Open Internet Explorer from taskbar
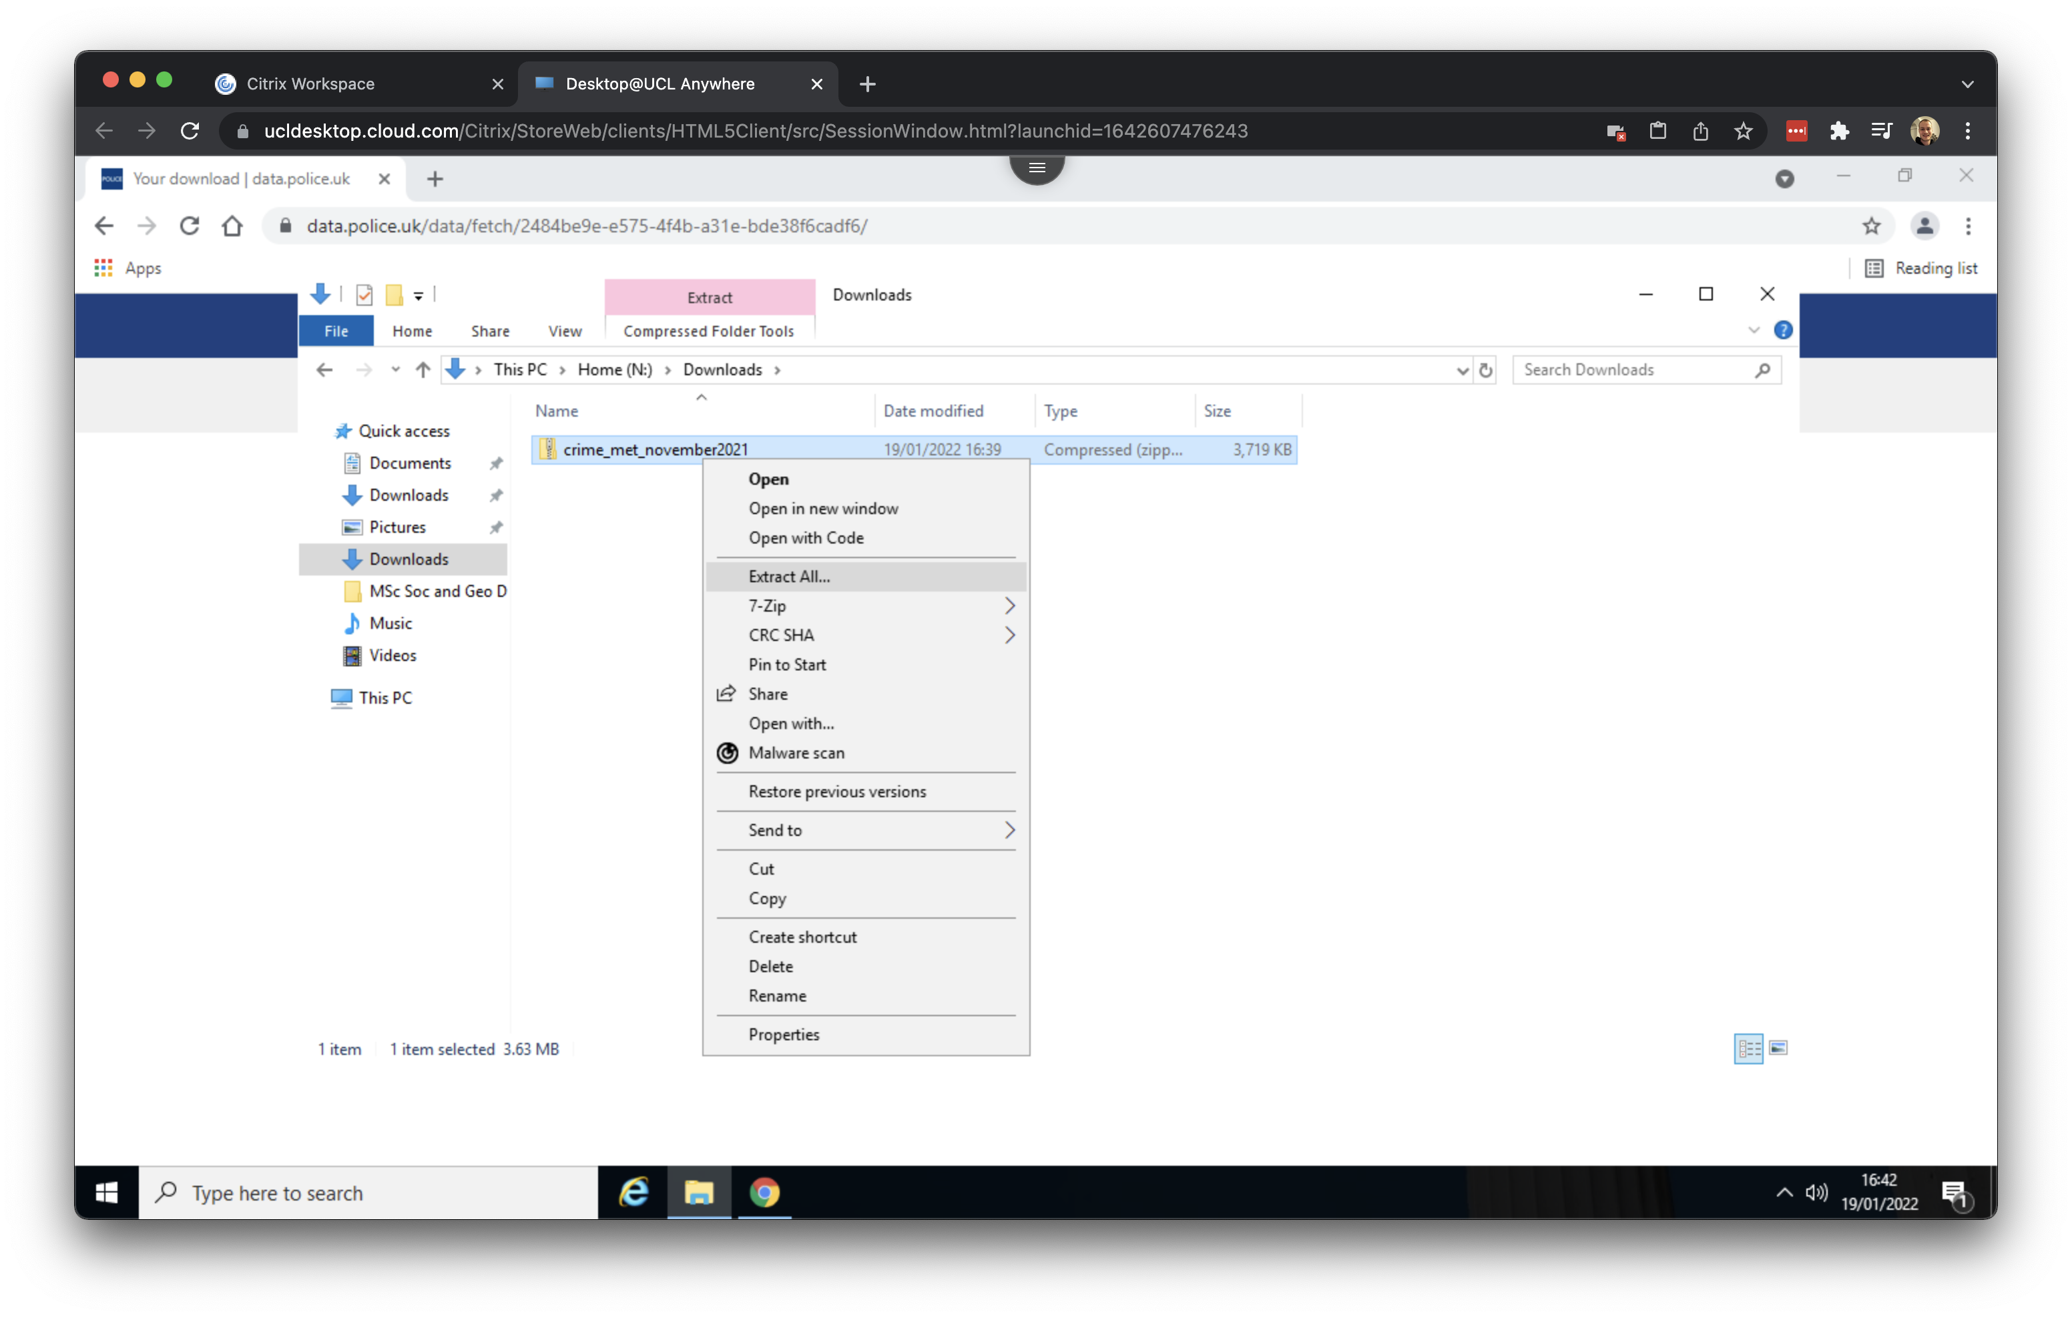This screenshot has width=2072, height=1318. click(x=634, y=1192)
